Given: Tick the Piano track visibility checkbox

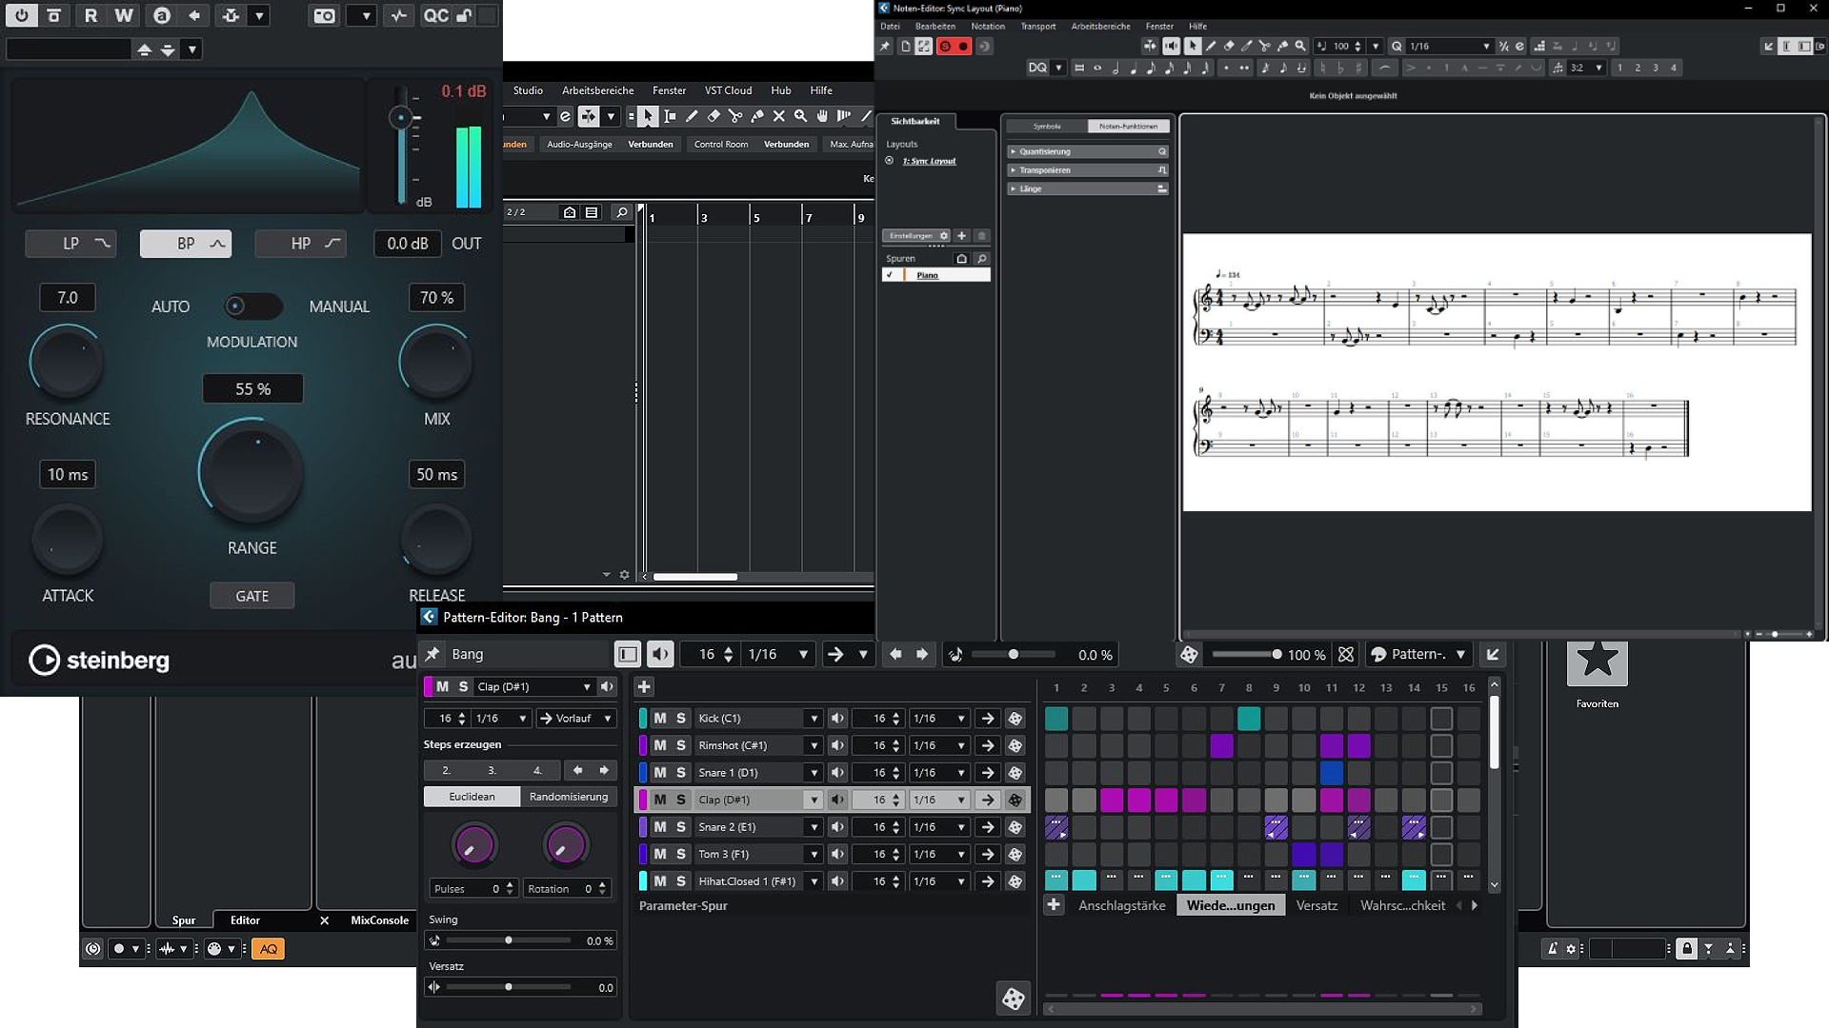Looking at the screenshot, I should 889,275.
